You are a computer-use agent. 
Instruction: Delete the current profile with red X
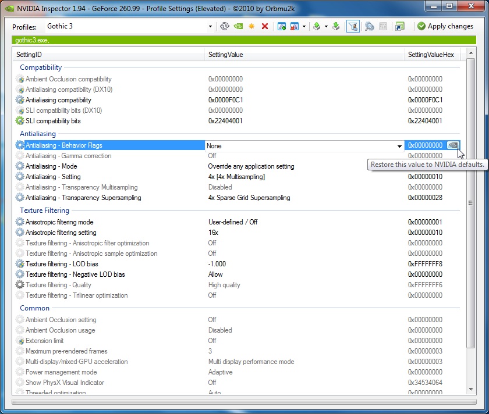[x=265, y=26]
